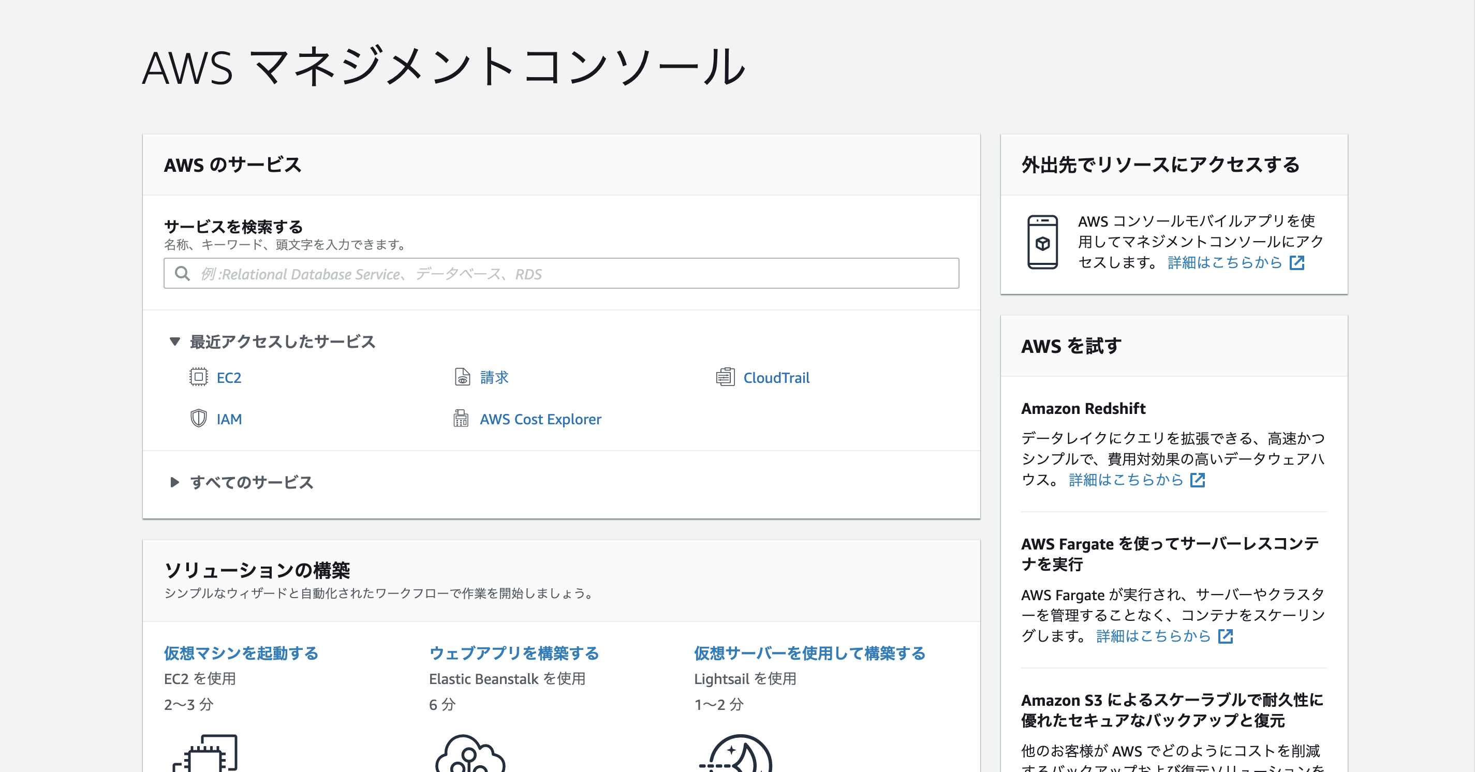Click the 'Amazon Redshift' heading text
This screenshot has height=772, width=1475.
click(1083, 409)
